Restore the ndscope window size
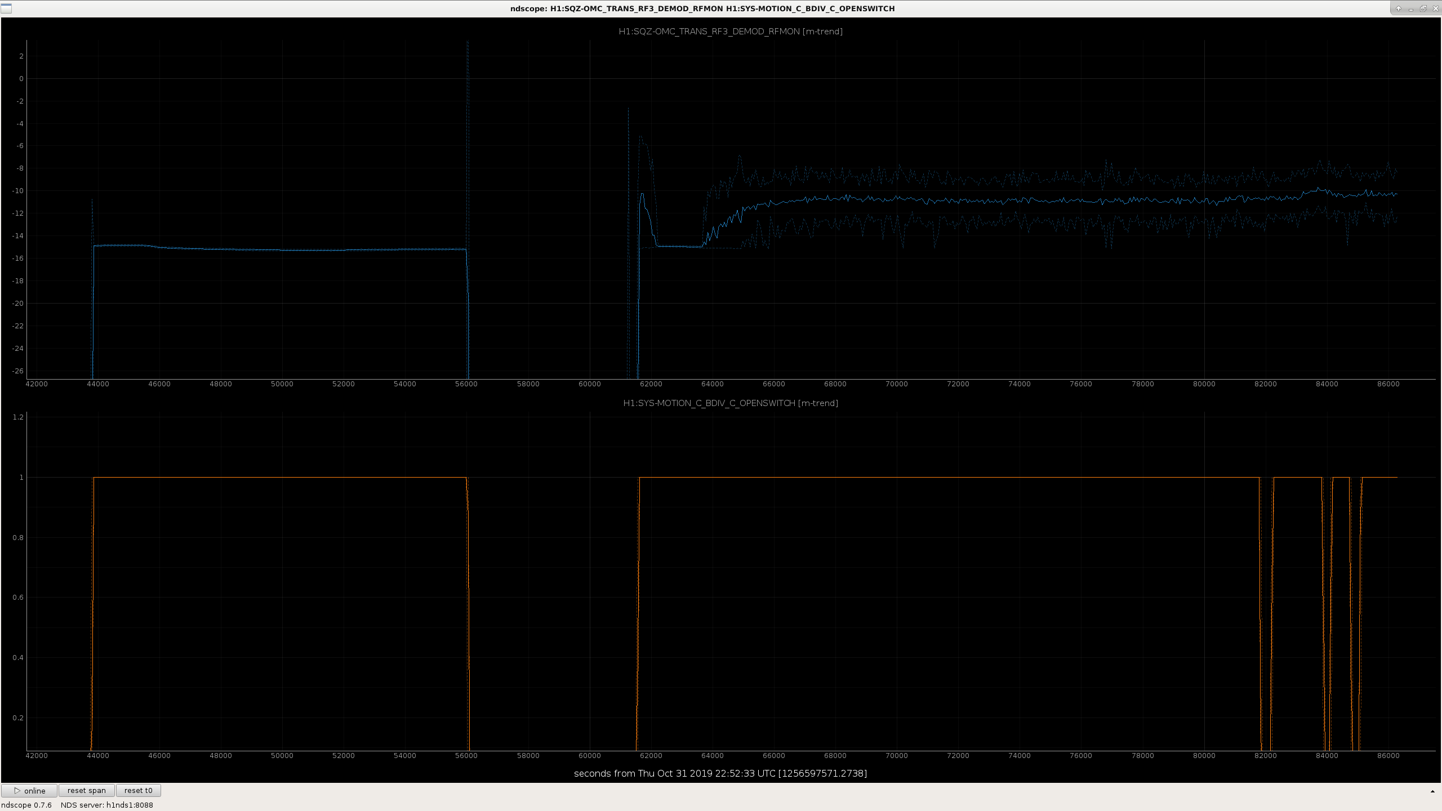This screenshot has height=811, width=1442. 1423,8
